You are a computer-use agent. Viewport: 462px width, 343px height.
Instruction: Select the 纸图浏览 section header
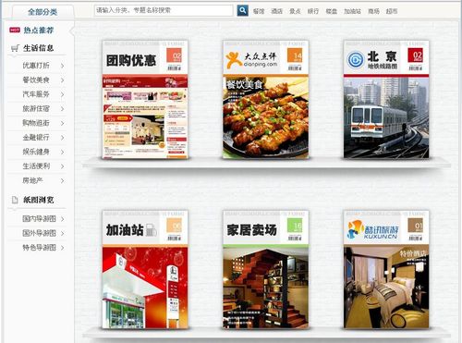coord(39,200)
